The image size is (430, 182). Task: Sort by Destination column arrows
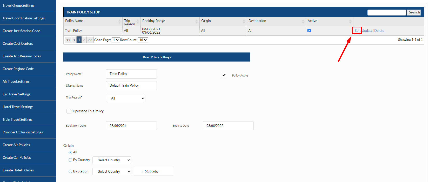(303, 21)
